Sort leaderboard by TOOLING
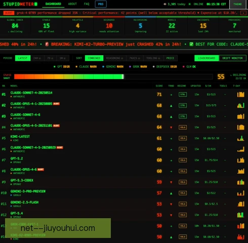The width and height of the screenshot is (248, 243). [x=153, y=58]
